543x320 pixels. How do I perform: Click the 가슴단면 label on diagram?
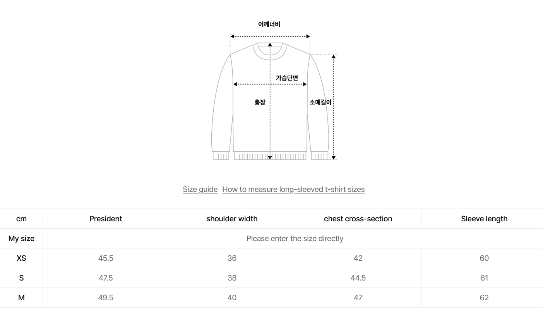[x=287, y=78]
